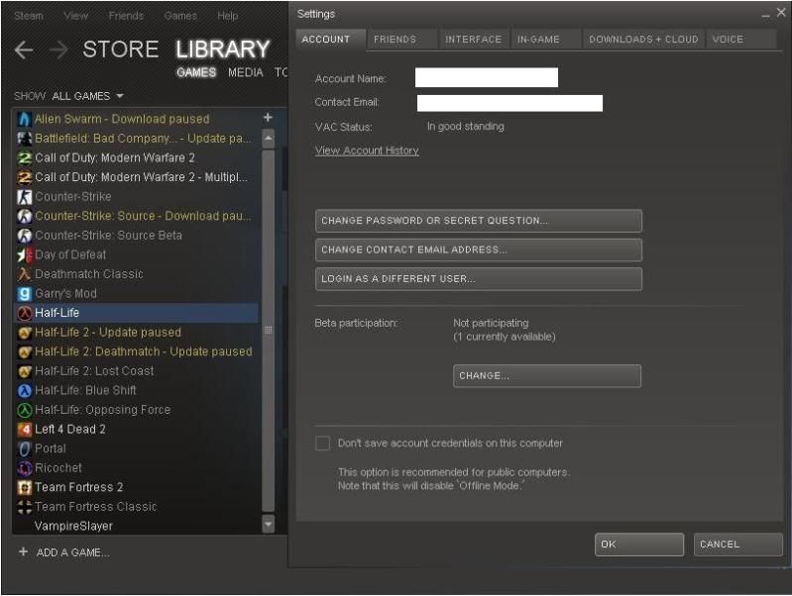This screenshot has width=792, height=596.
Task: Enable don't save account credentials checkbox
Action: [322, 444]
